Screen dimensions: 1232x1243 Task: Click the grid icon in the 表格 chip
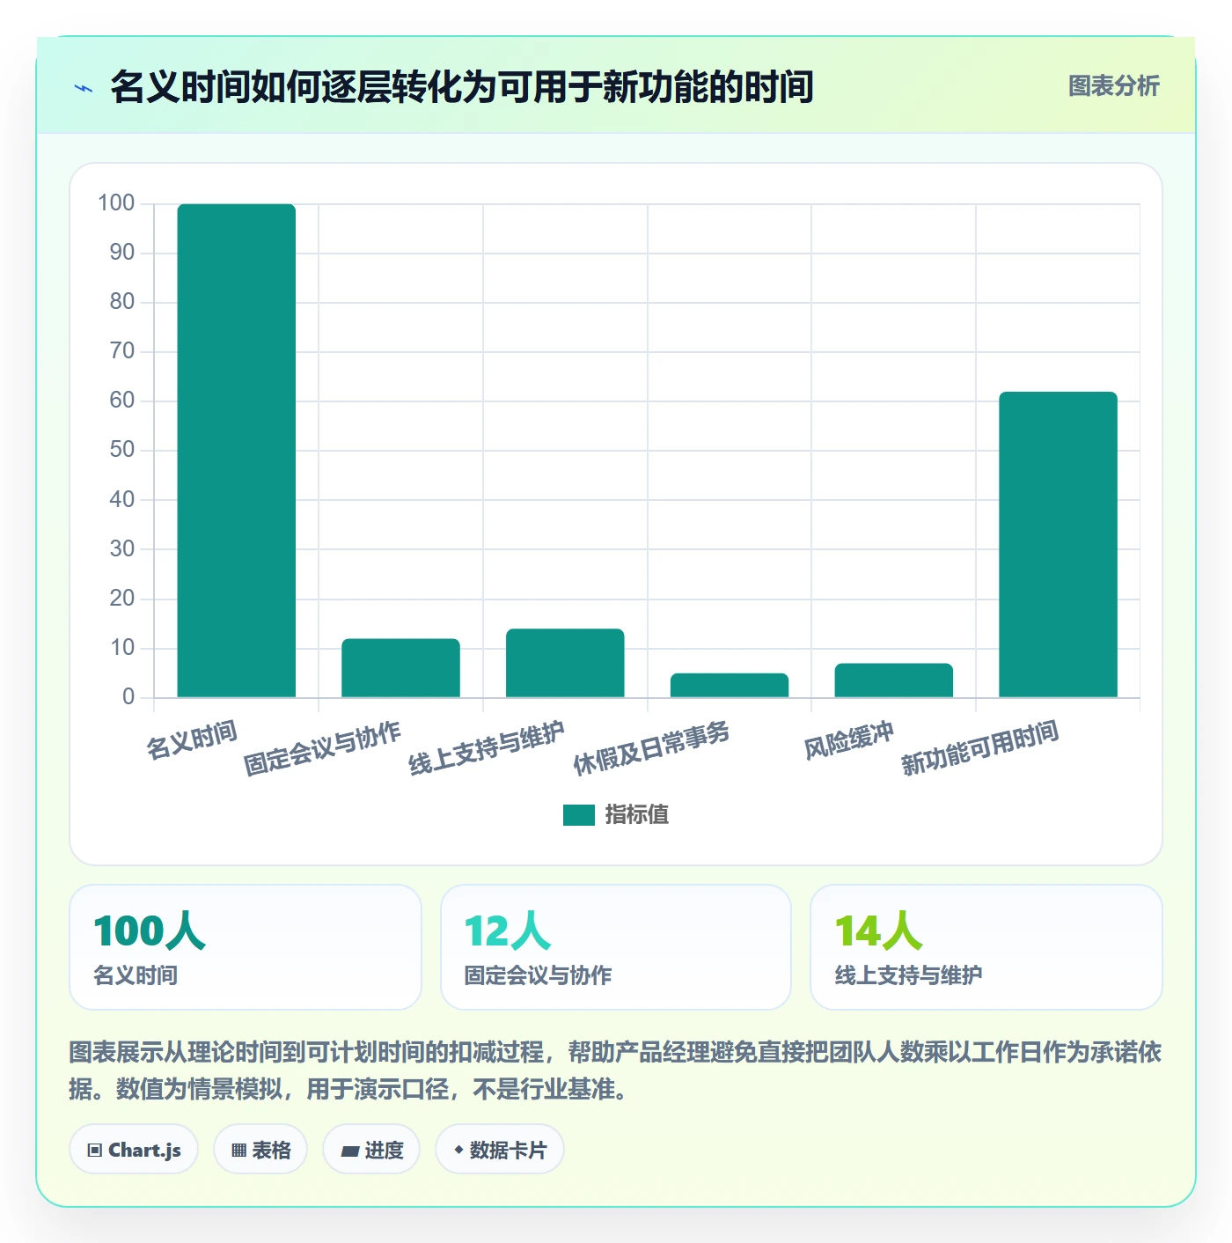(238, 1151)
